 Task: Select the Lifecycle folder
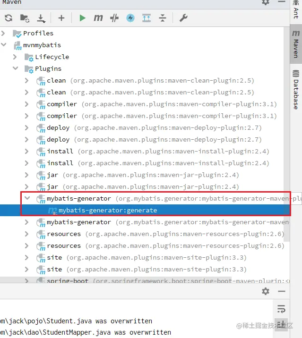(x=52, y=57)
